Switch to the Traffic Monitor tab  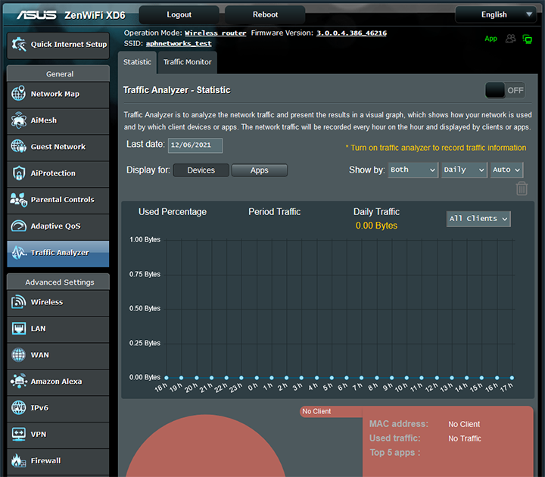click(187, 62)
